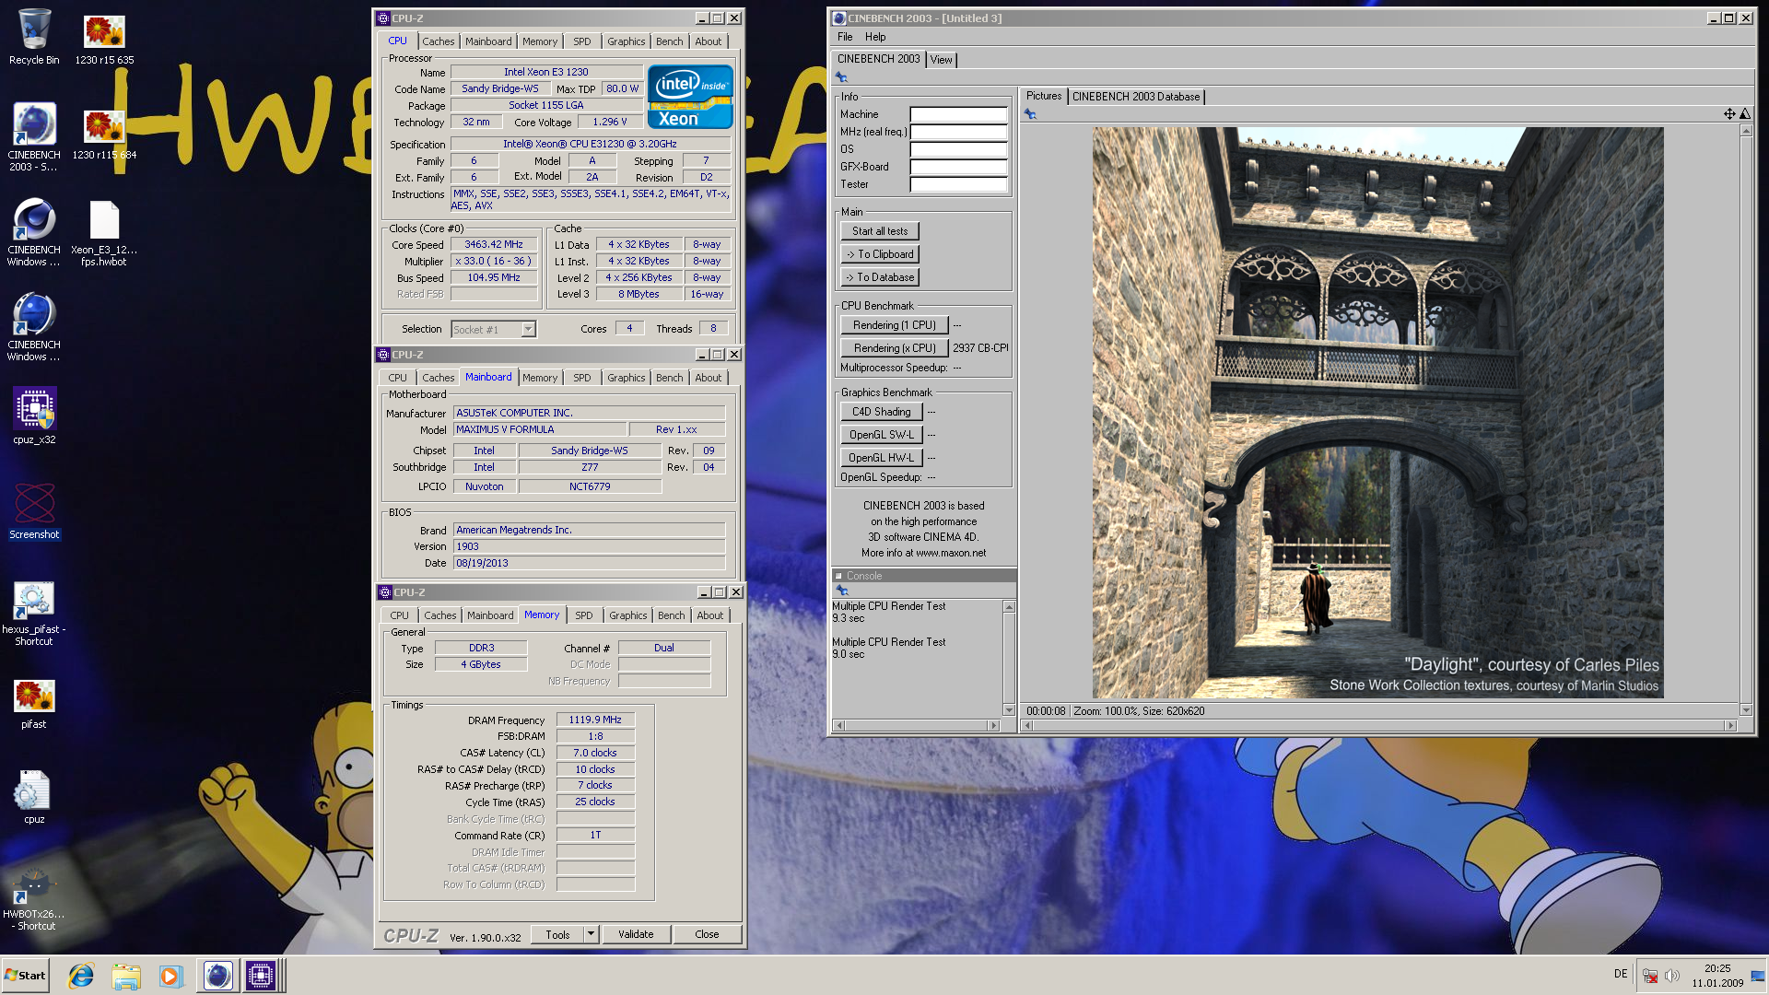1769x995 pixels.
Task: Open Caches tab in top CPU-Z window
Action: [439, 41]
